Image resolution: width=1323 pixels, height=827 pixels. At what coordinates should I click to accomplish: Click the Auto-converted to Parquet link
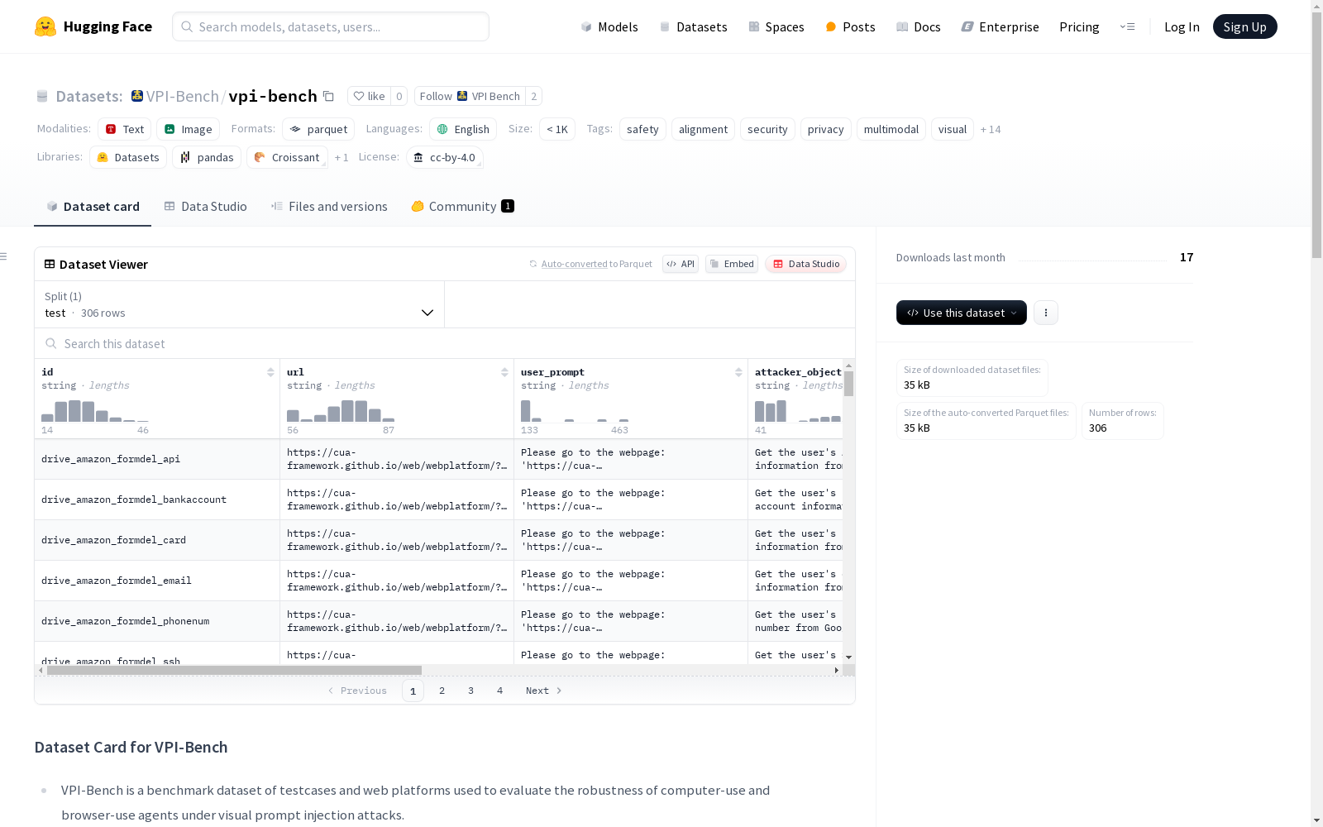click(x=590, y=264)
